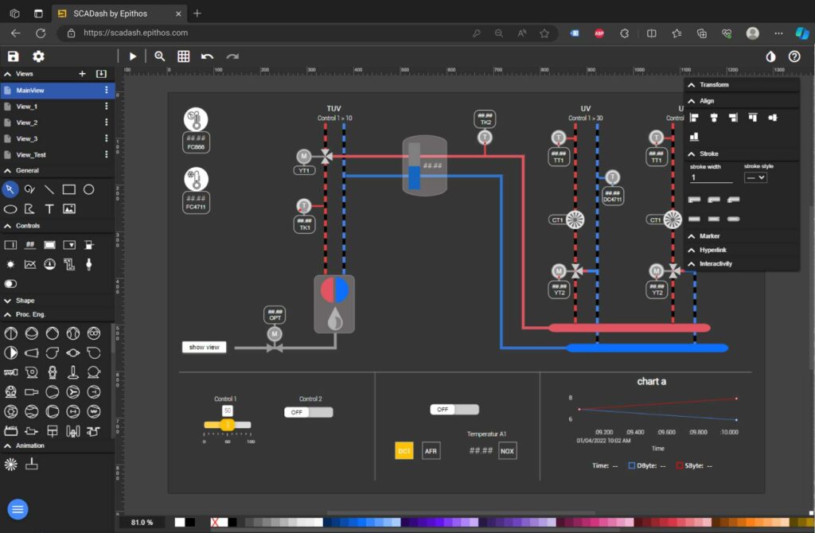Toggle the OFF switch above Temperatur A1
Viewport: 815px width, 533px height.
tap(454, 410)
